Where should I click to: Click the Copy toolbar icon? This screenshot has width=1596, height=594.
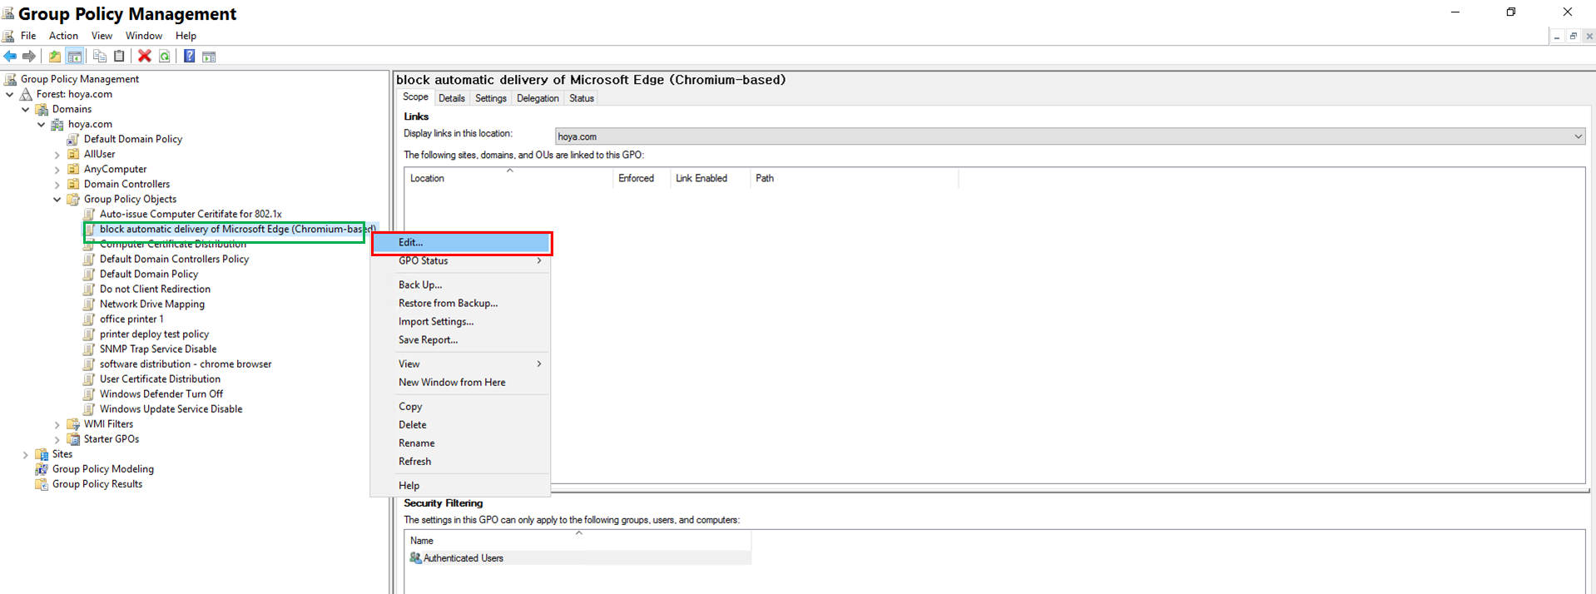click(100, 57)
